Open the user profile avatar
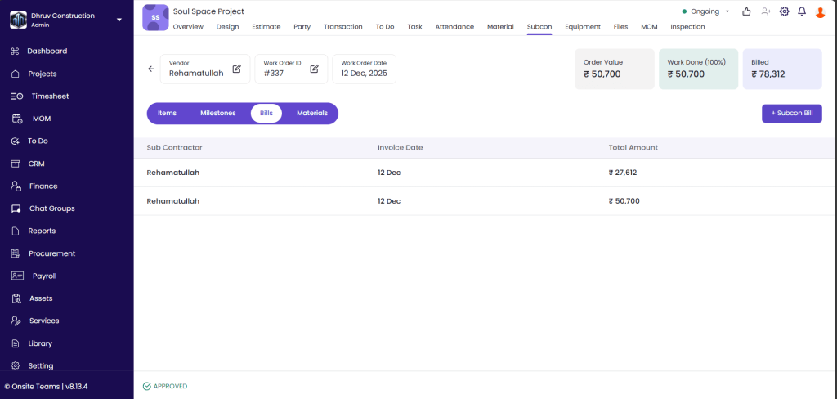Image resolution: width=837 pixels, height=399 pixels. click(821, 11)
